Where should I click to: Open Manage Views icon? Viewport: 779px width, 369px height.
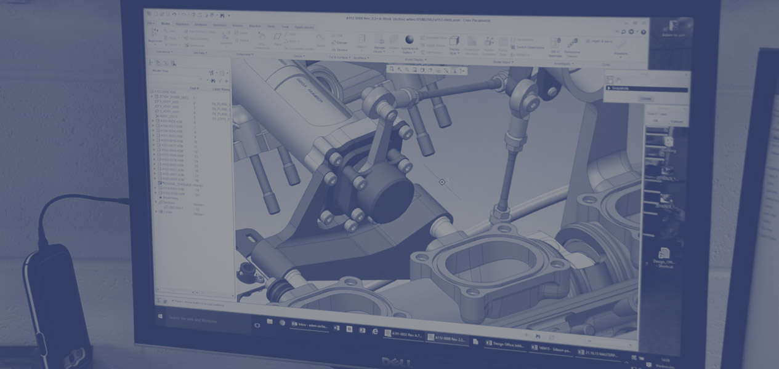tap(379, 39)
